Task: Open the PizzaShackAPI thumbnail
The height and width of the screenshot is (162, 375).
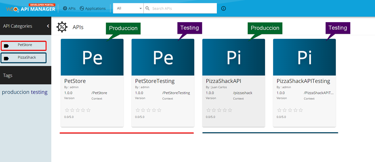Action: click(234, 57)
